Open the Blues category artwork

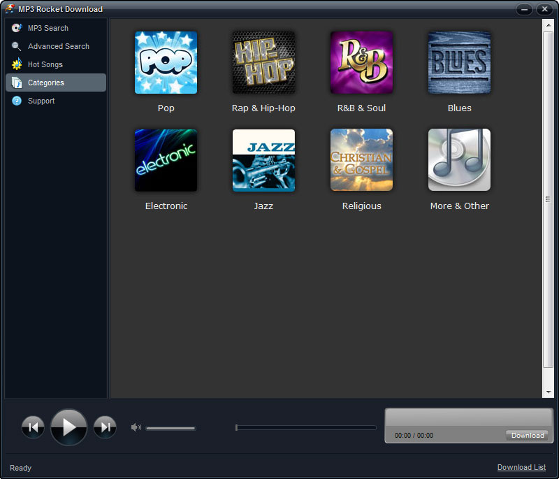coord(459,62)
